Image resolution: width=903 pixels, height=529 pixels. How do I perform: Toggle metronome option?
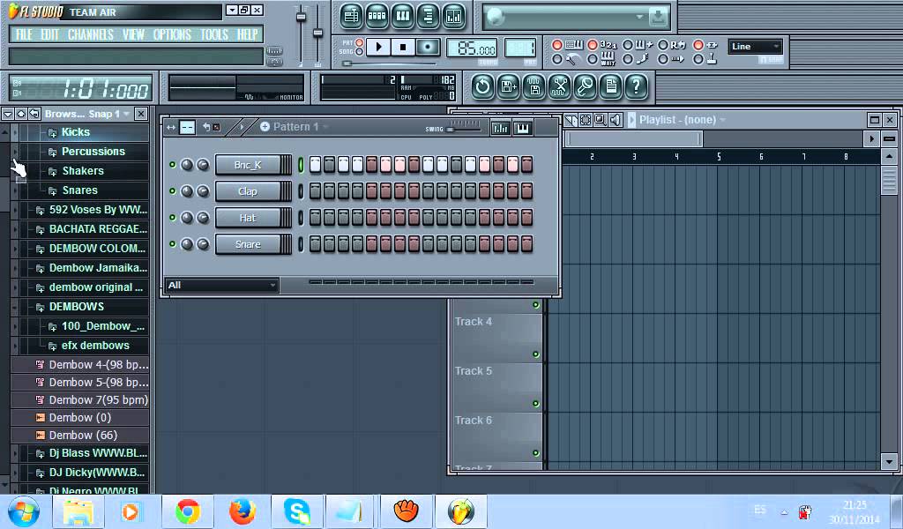pyautogui.click(x=557, y=59)
